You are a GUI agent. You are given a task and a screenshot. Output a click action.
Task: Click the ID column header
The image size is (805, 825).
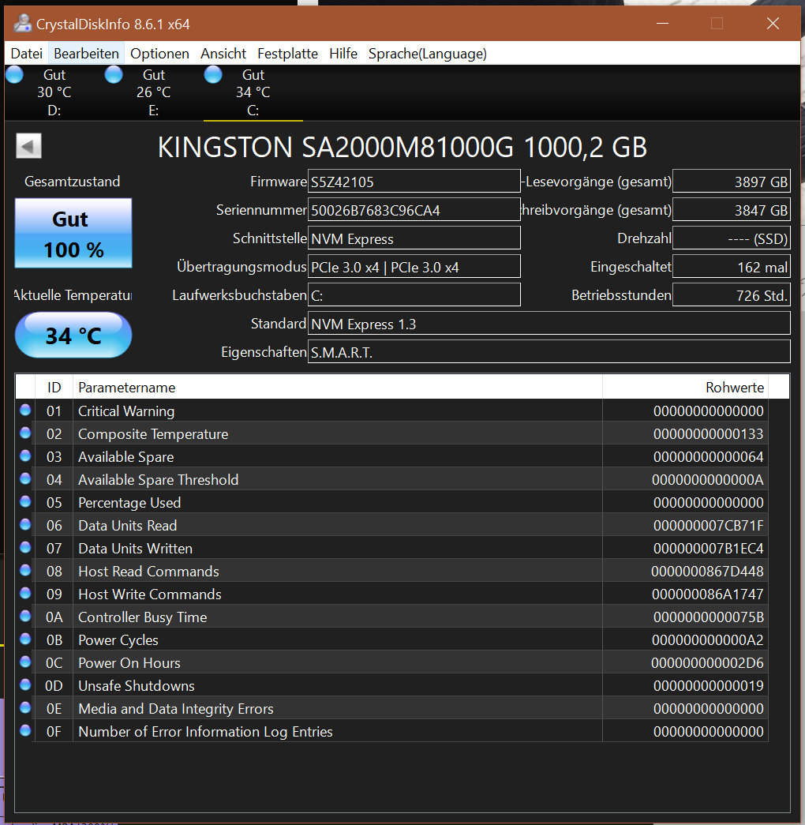click(54, 388)
